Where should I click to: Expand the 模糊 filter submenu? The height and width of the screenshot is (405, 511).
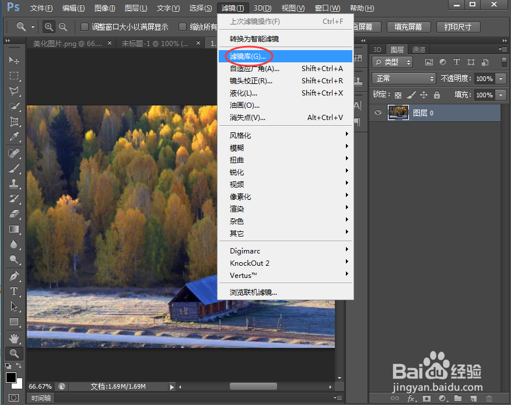[285, 147]
